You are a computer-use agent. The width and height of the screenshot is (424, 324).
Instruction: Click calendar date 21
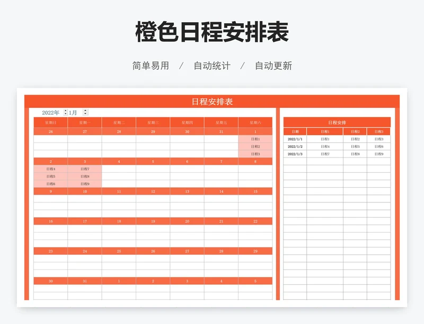click(x=221, y=221)
